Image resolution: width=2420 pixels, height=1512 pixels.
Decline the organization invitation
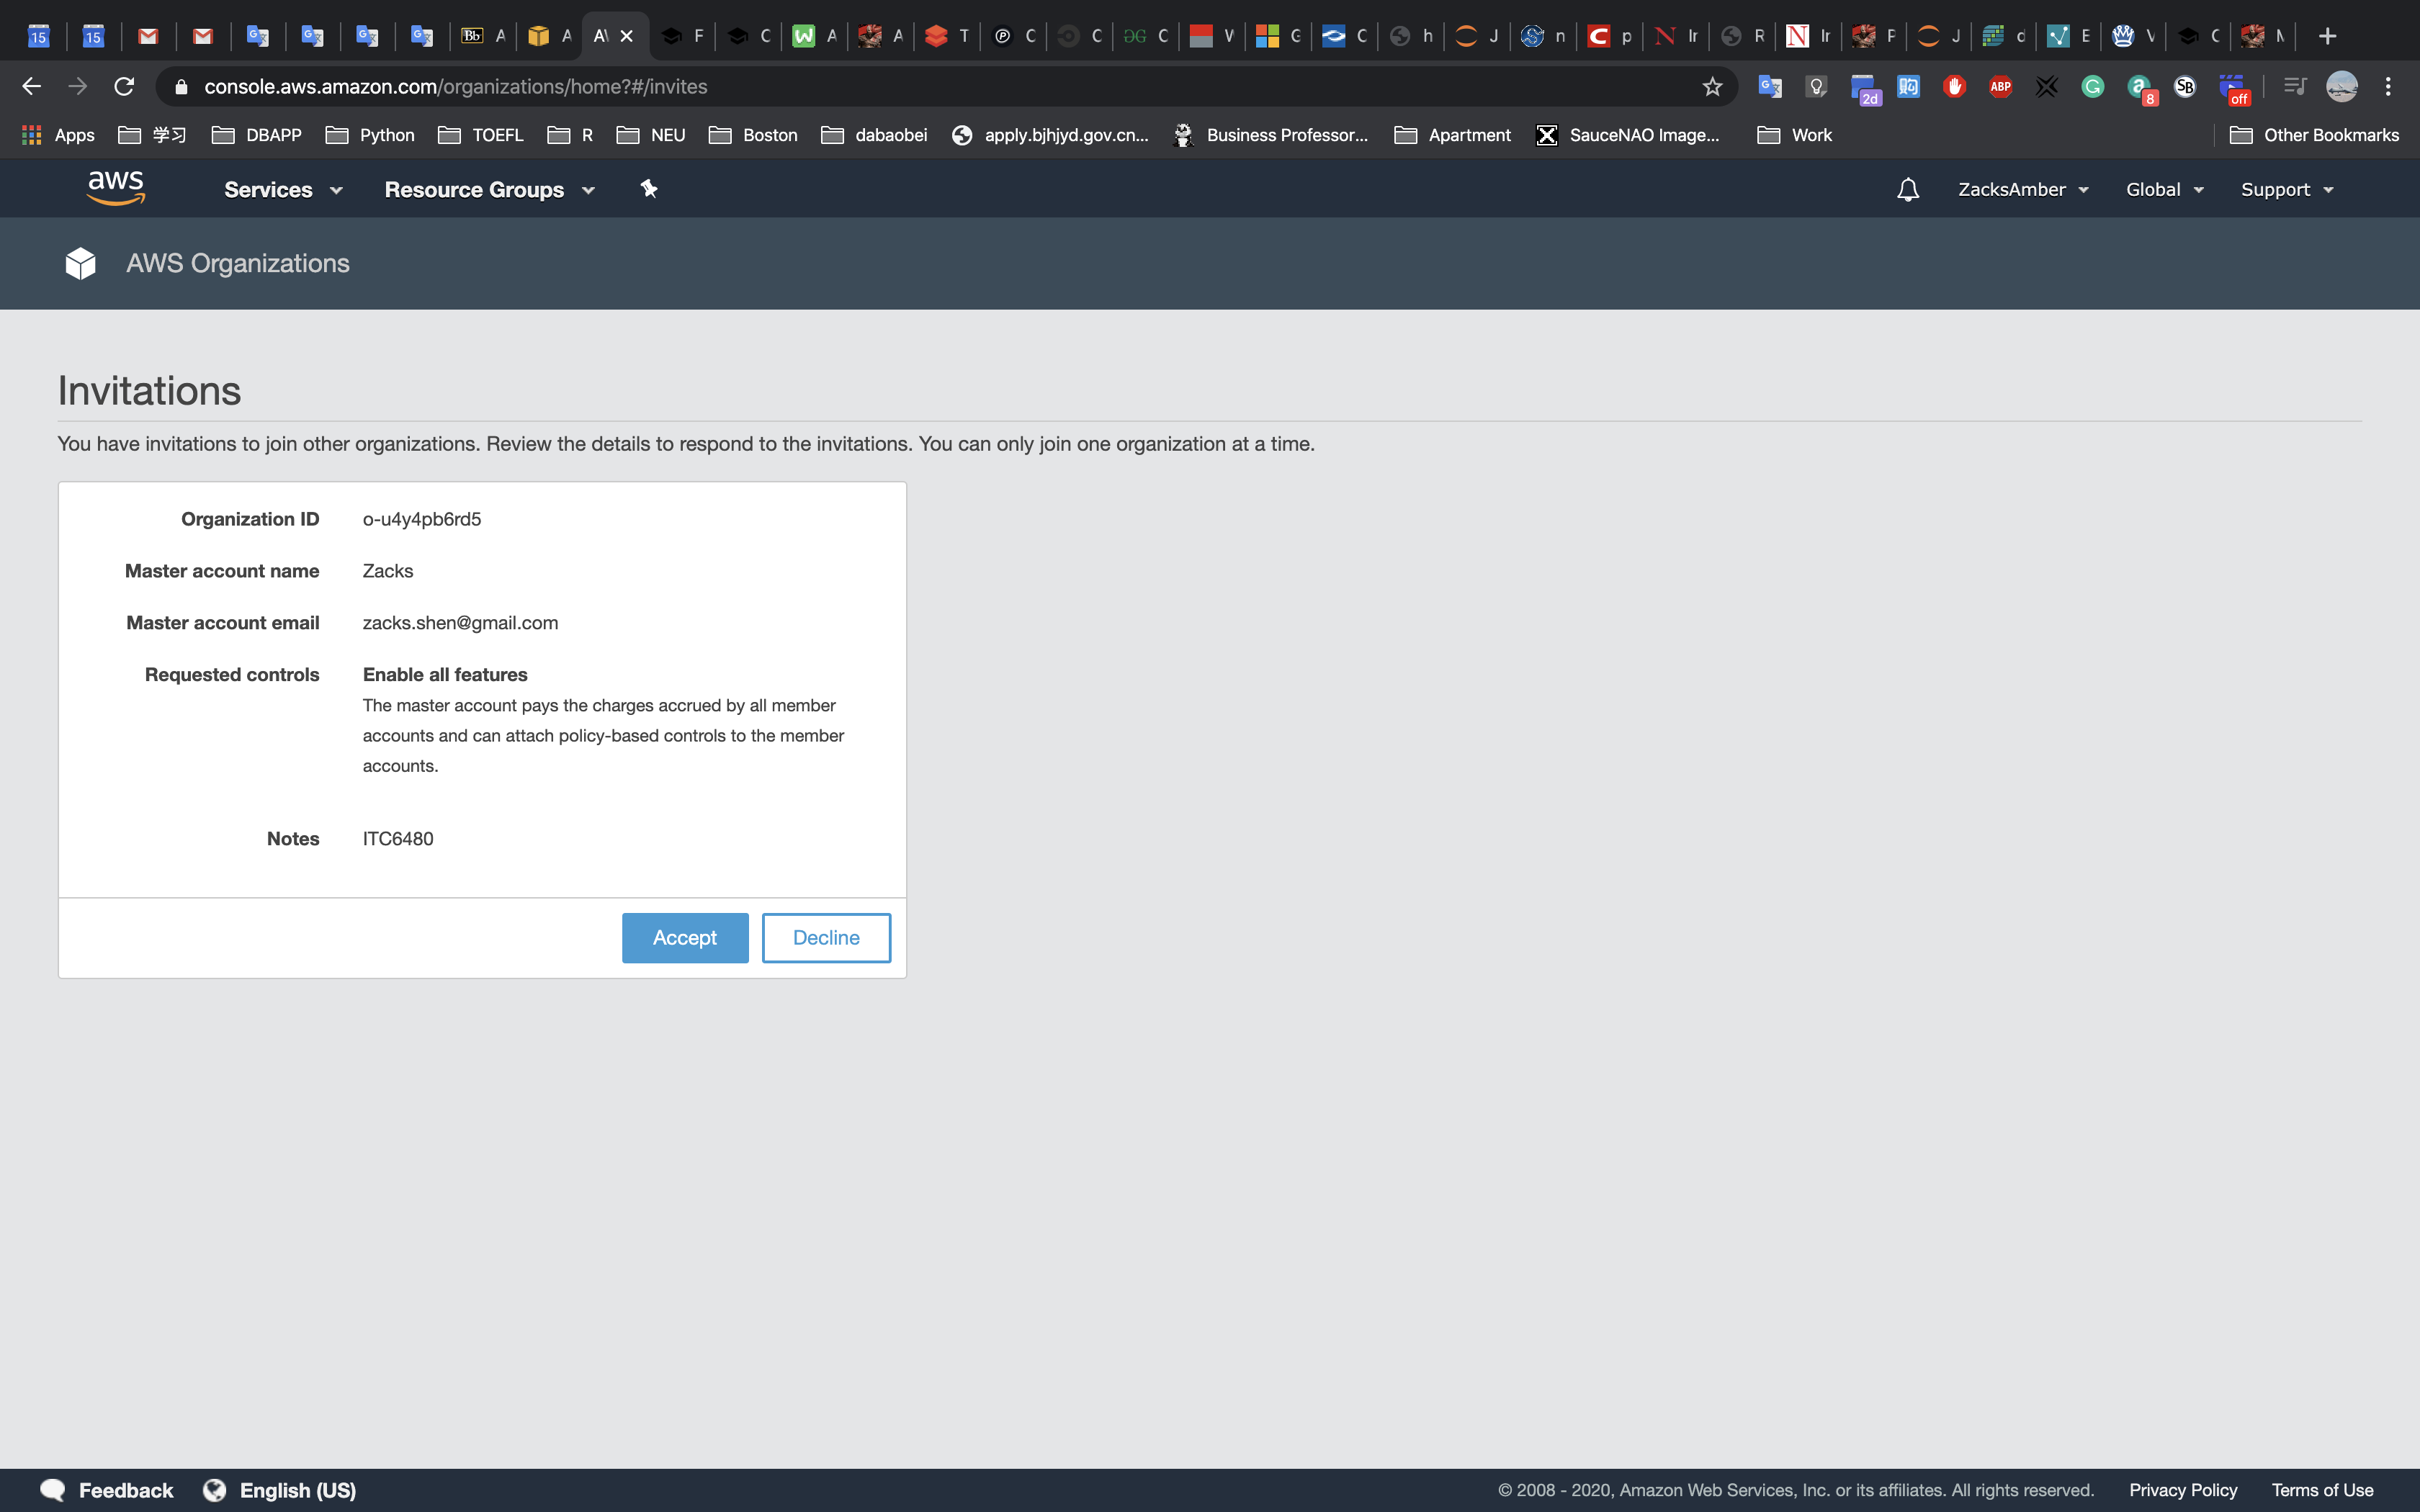point(826,938)
